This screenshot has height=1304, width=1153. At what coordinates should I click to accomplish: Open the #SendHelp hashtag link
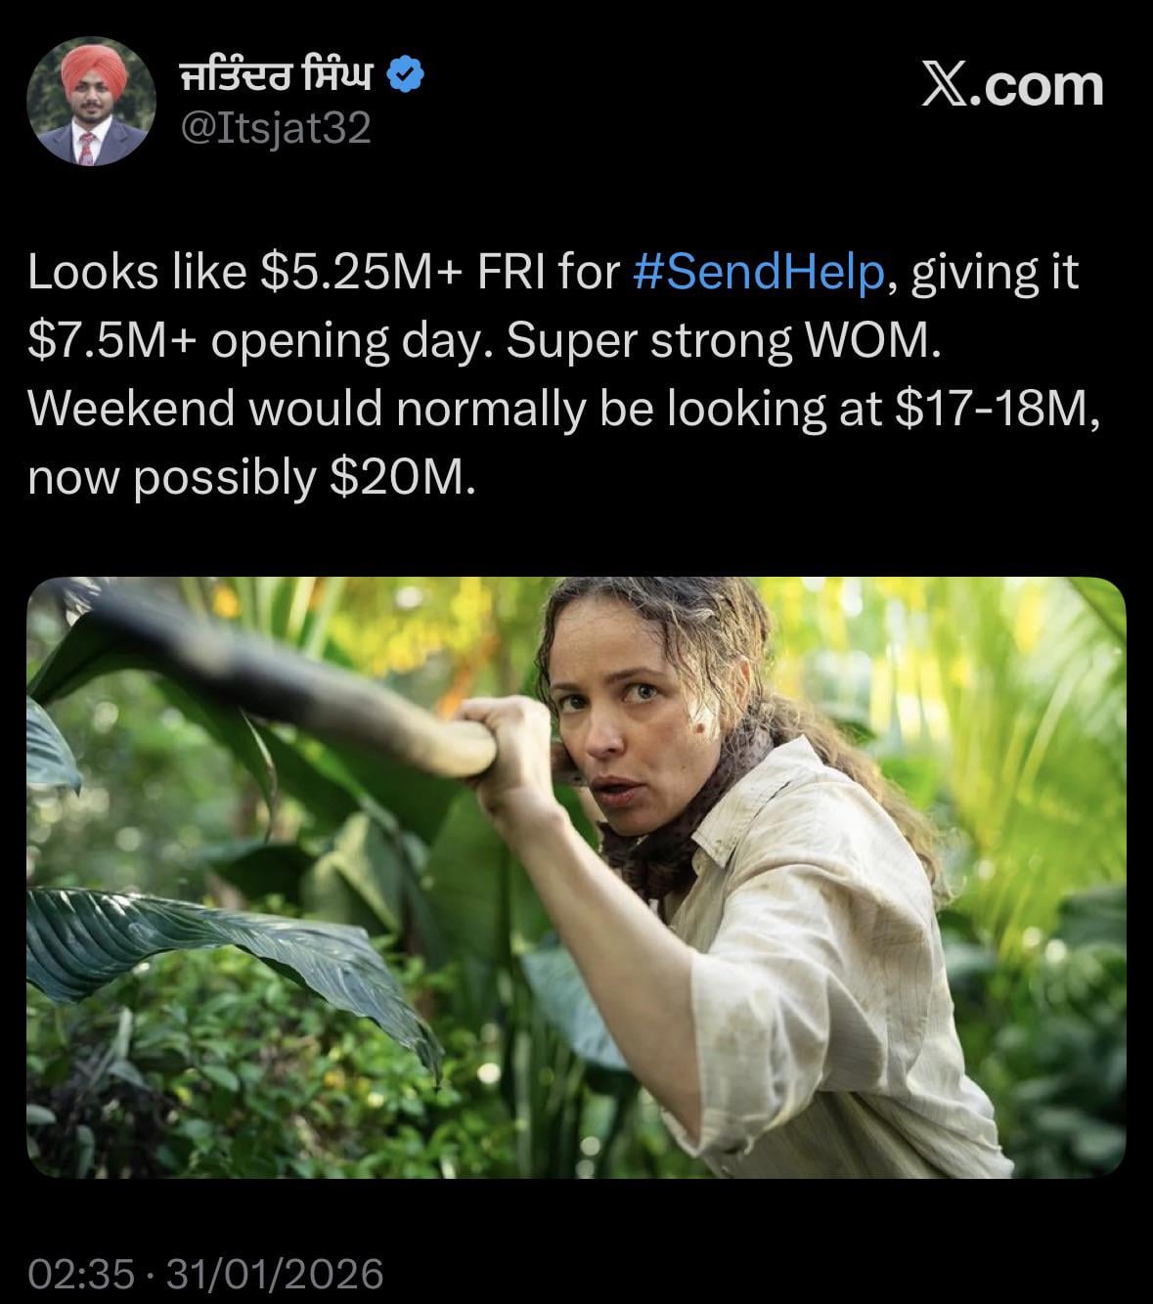coord(758,273)
